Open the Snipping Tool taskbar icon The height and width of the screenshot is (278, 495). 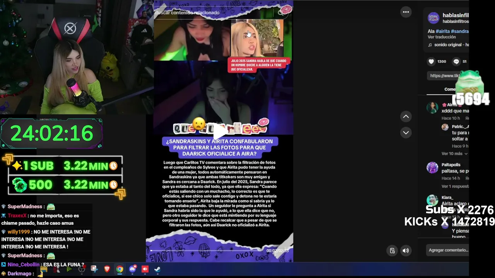[x=94, y=269]
